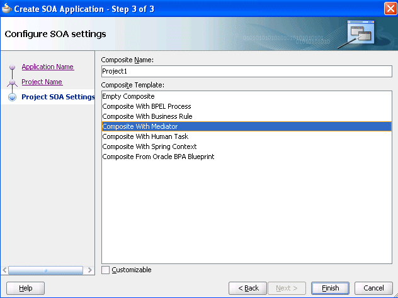Open Help for this wizard
The height and width of the screenshot is (298, 398).
click(25, 288)
